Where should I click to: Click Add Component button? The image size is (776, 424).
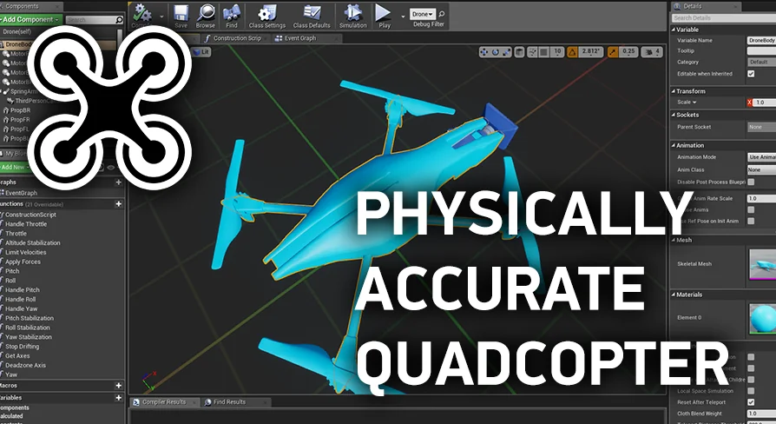coord(30,19)
